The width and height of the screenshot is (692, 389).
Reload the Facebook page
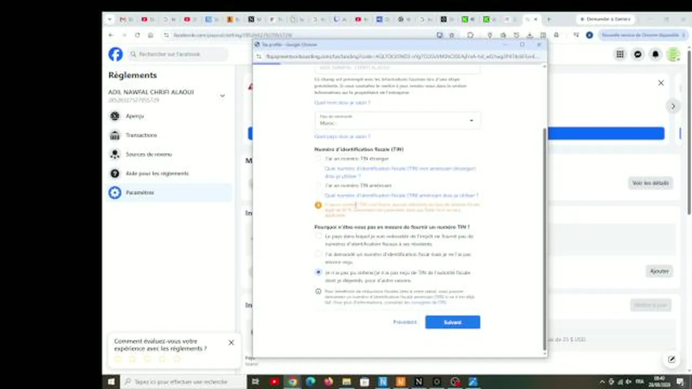point(137,35)
